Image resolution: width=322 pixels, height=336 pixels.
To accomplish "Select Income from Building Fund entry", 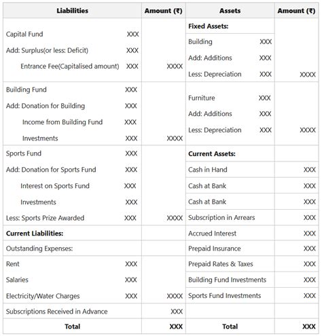I will pyautogui.click(x=62, y=122).
